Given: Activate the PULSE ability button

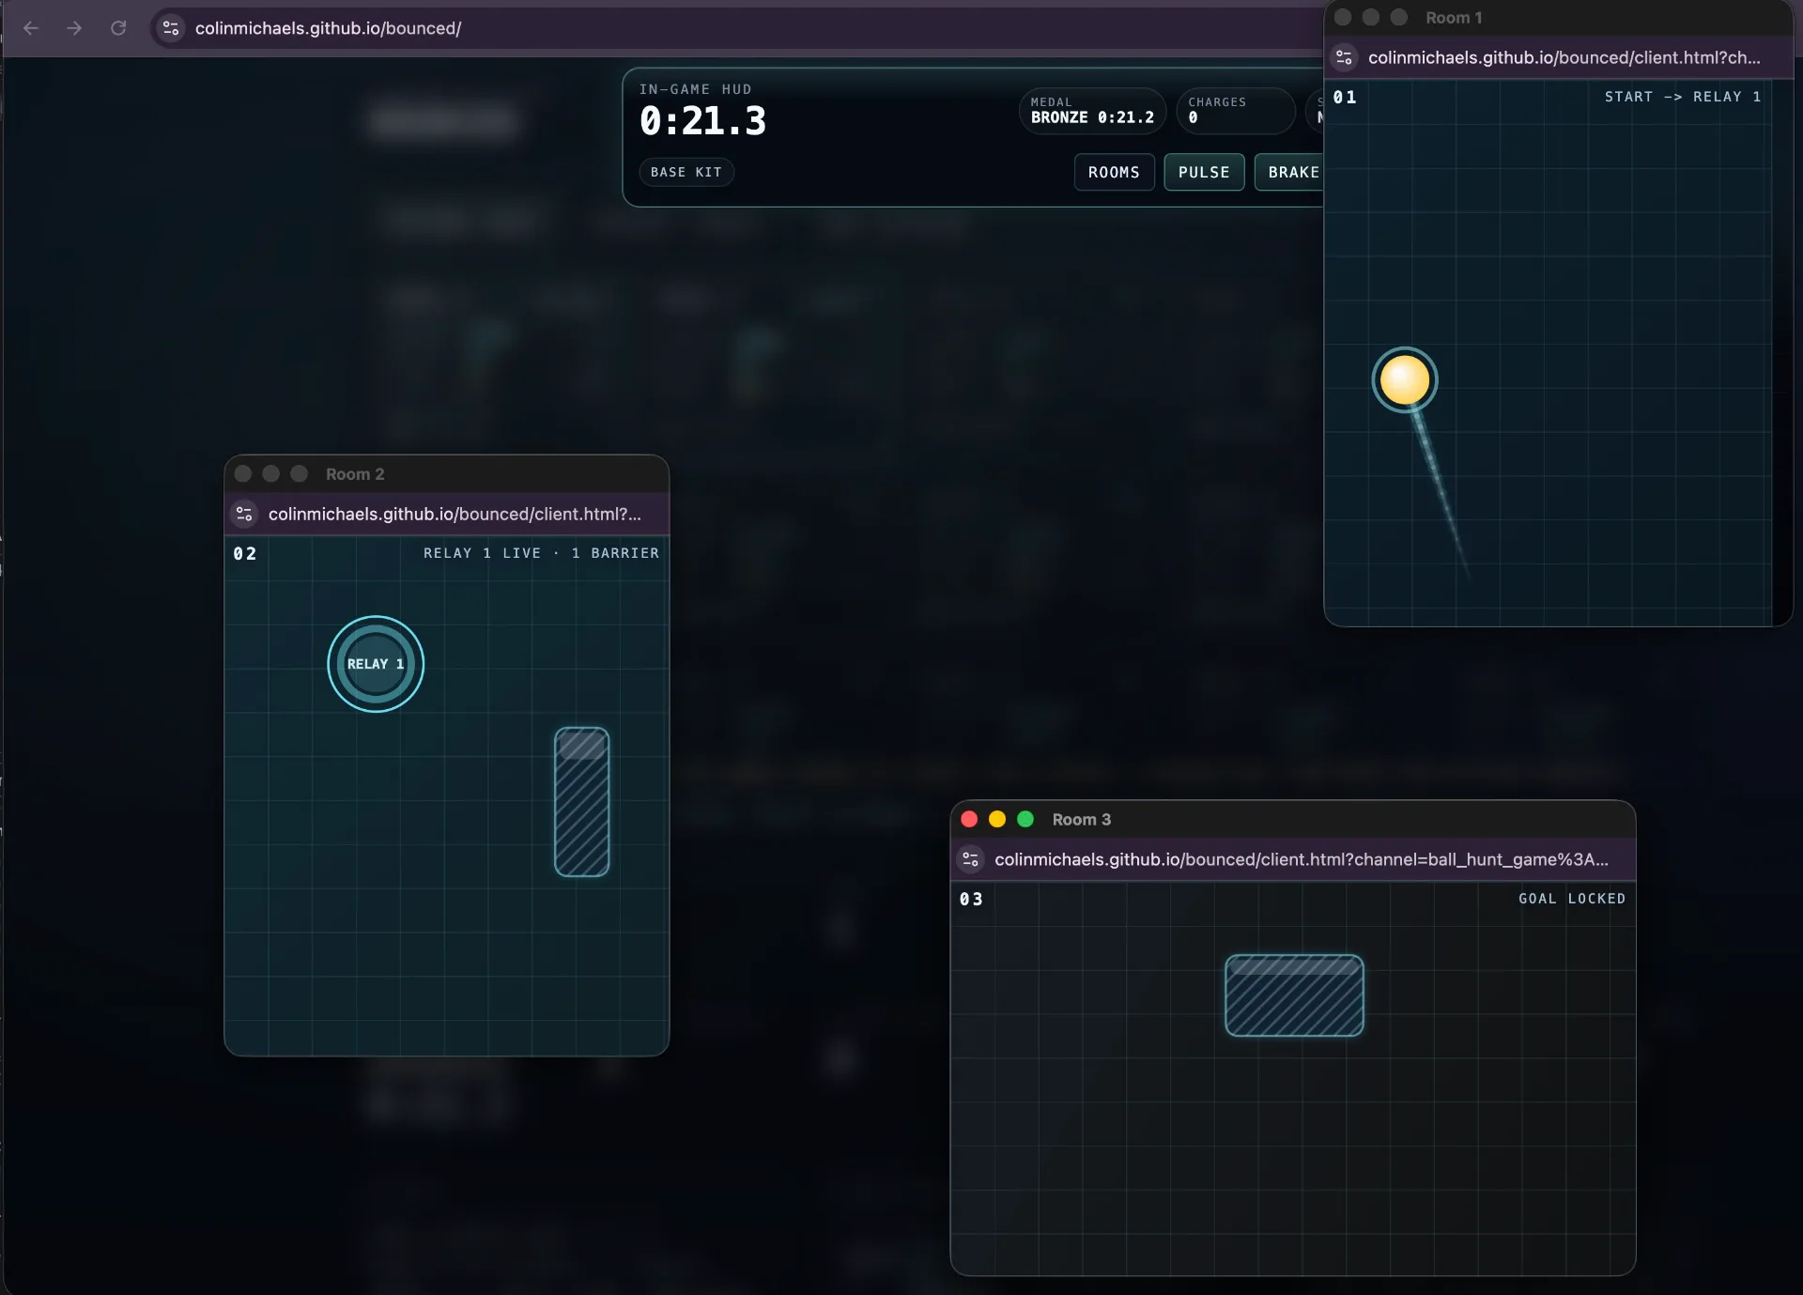Looking at the screenshot, I should [x=1204, y=172].
